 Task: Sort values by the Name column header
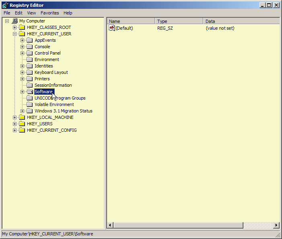tap(131, 21)
